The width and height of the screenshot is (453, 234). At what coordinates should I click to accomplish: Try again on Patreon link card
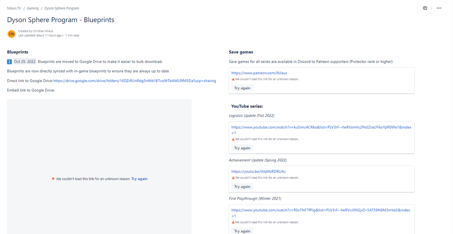click(x=242, y=88)
